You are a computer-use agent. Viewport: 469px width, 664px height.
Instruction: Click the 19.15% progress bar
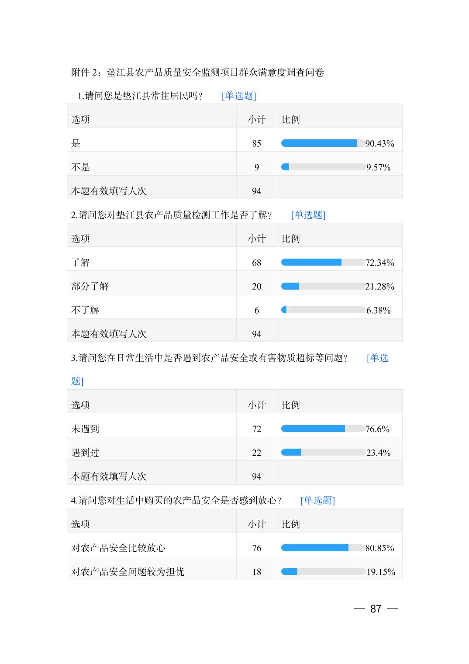tap(323, 571)
